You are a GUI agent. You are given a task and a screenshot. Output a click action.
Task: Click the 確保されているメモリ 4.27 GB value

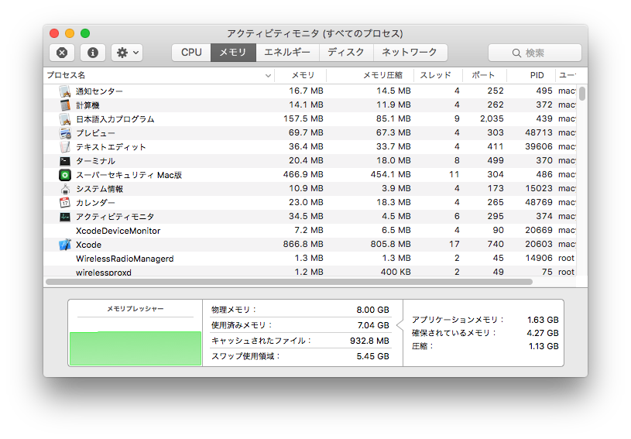point(543,333)
